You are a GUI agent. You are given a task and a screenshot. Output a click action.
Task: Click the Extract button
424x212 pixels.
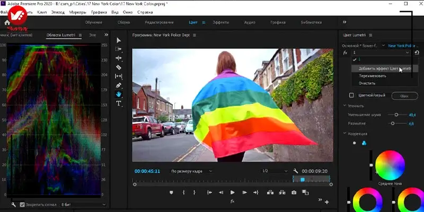point(282,192)
